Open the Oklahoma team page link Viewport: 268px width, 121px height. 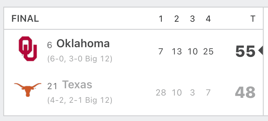(83, 43)
